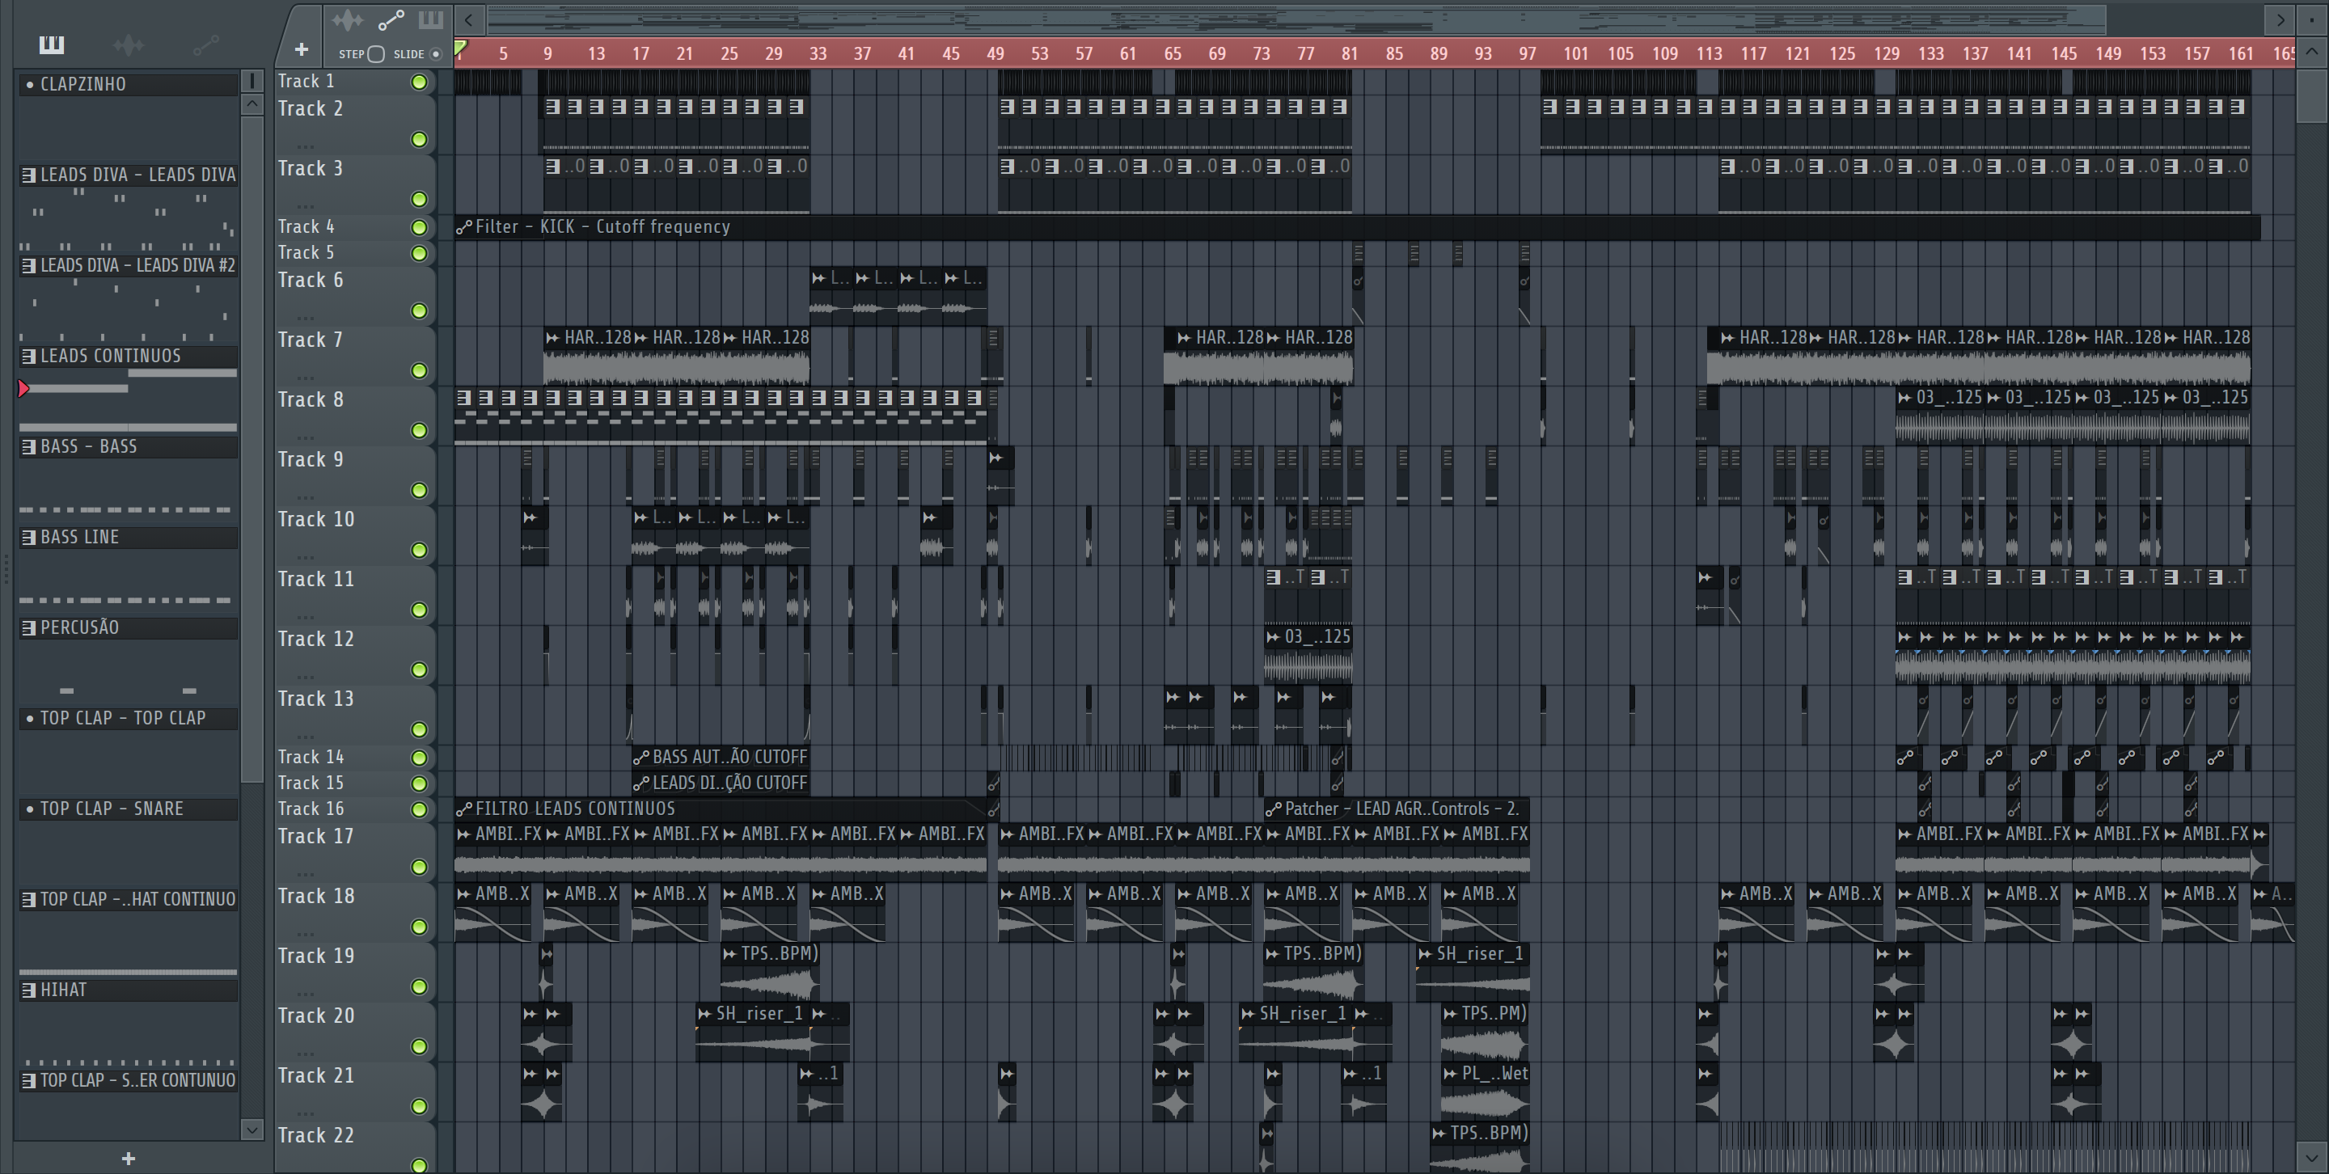Screen dimensions: 2329x1174
Task: Mute Track 1 with its green light
Action: point(419,82)
